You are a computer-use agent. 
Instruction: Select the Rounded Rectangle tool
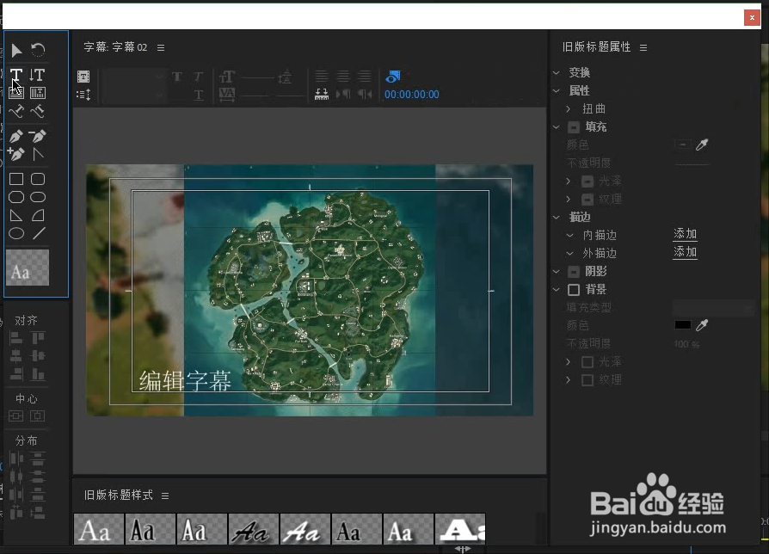click(x=38, y=197)
